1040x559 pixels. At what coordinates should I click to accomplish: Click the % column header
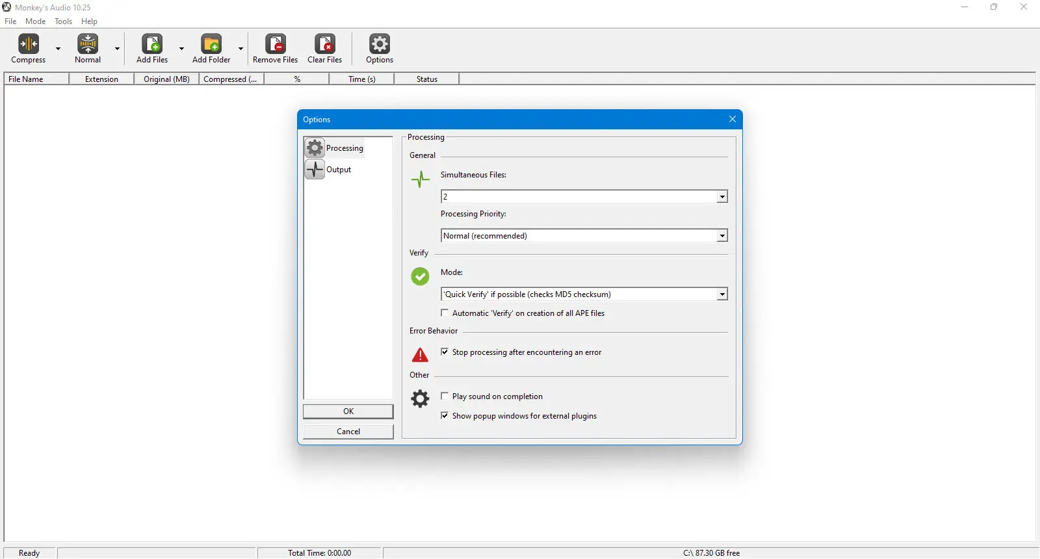[296, 79]
